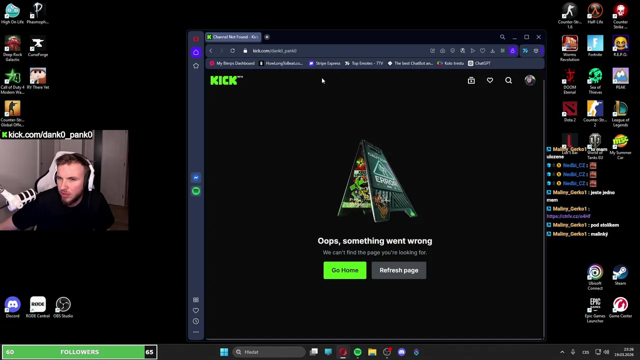Open Opera tab search magnifier
Image resolution: width=640 pixels, height=360 pixels.
pyautogui.click(x=502, y=37)
